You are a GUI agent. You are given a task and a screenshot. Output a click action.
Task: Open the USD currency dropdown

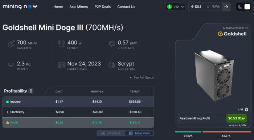pyautogui.click(x=175, y=7)
